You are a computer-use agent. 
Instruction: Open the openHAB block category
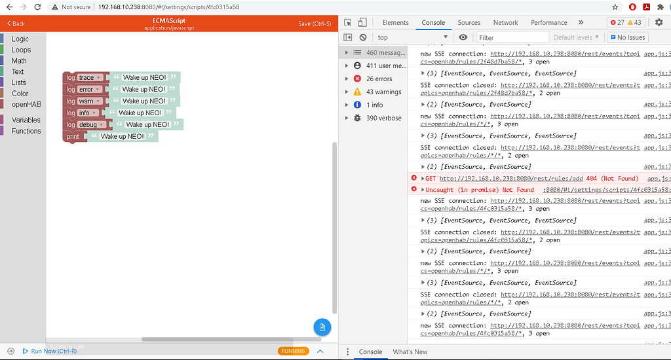26,105
